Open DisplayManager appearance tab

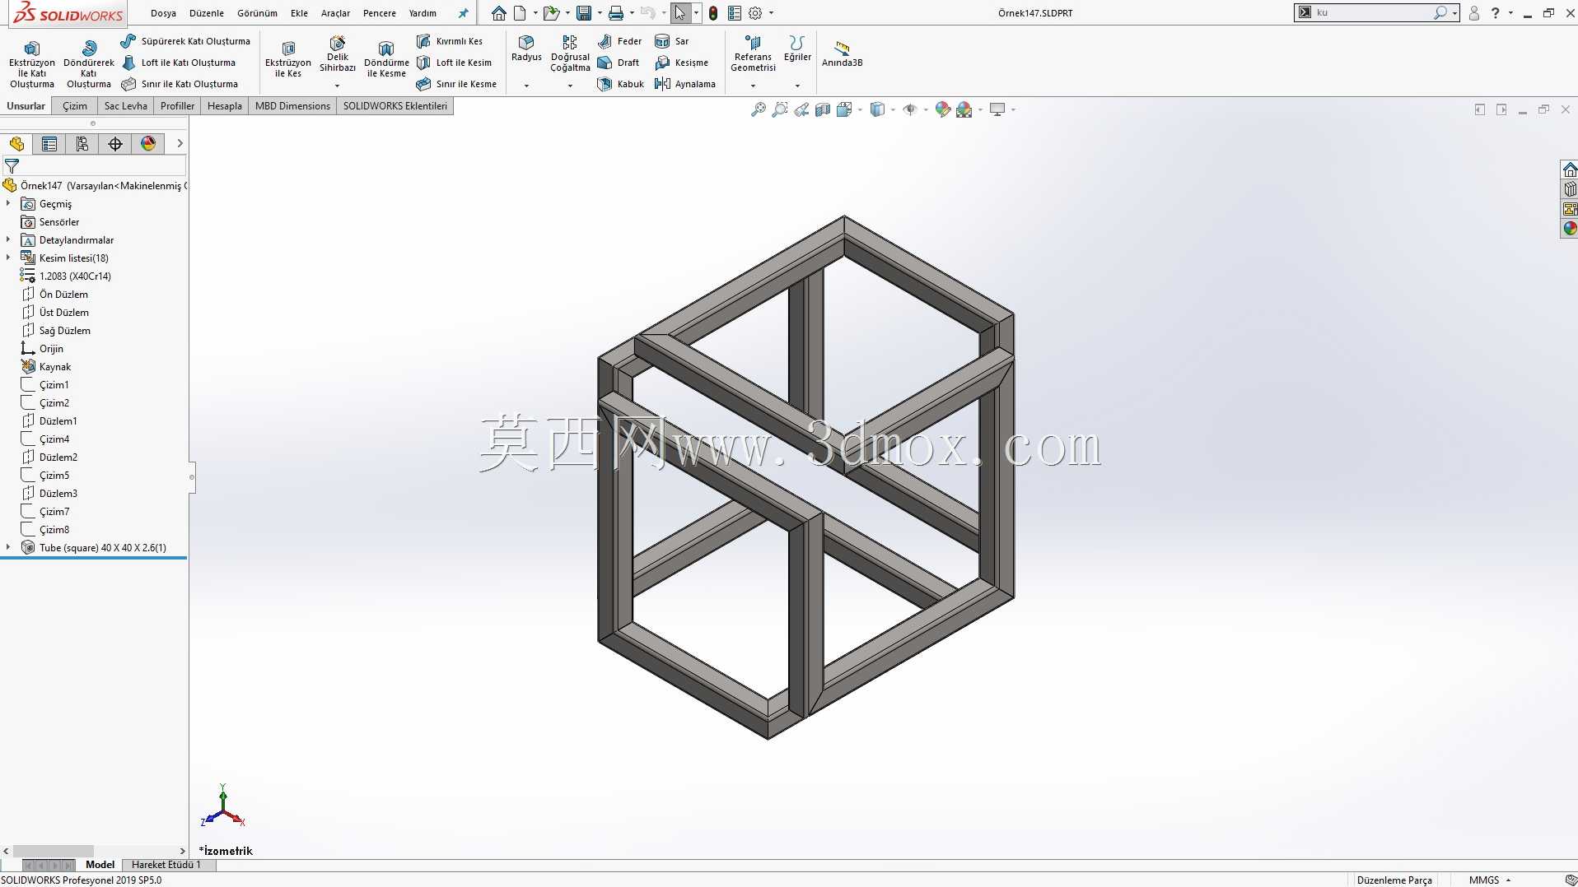148,144
